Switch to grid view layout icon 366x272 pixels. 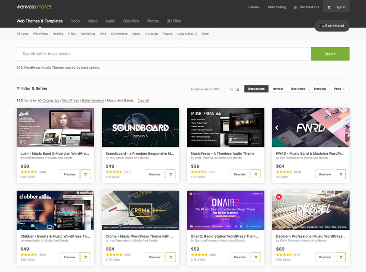coord(237,89)
